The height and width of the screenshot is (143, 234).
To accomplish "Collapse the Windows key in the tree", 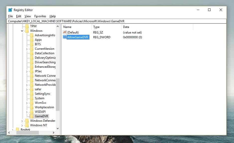I will (22, 31).
